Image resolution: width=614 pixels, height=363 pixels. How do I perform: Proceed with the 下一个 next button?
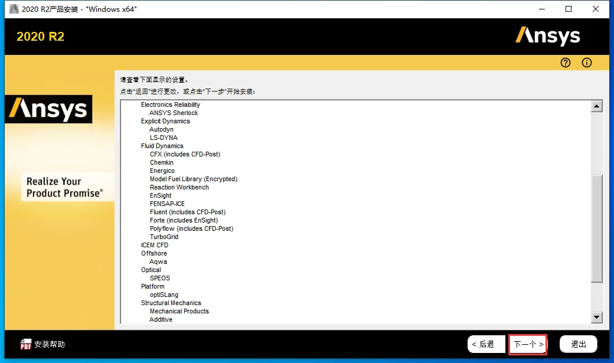coord(528,345)
